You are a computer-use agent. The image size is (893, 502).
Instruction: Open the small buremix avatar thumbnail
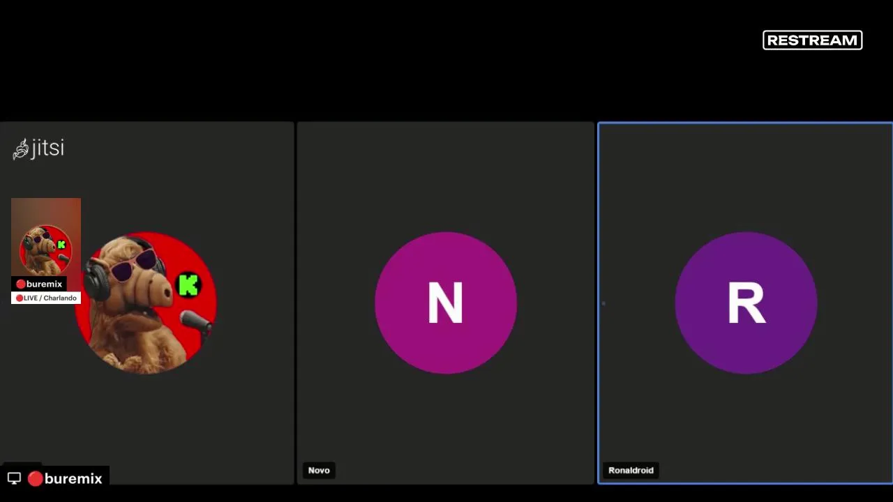pyautogui.click(x=46, y=237)
